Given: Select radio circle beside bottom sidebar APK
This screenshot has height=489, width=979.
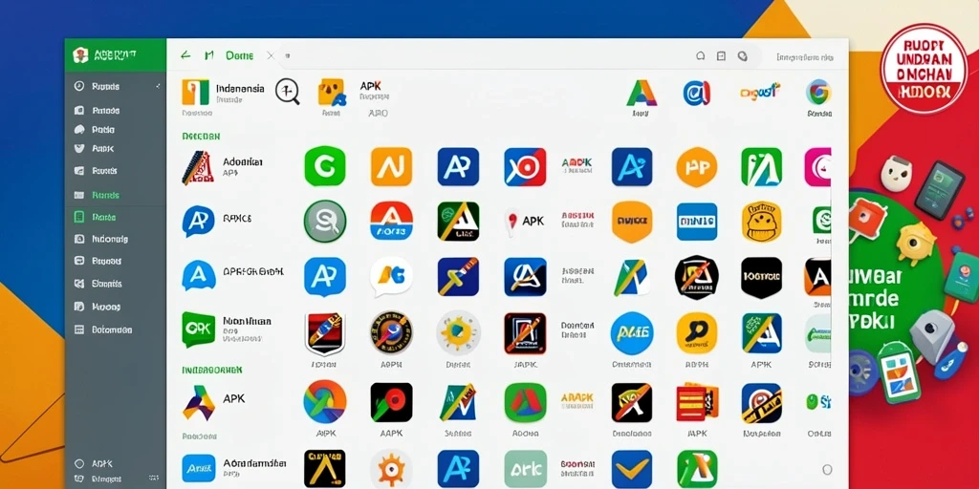Looking at the screenshot, I should click(x=79, y=464).
